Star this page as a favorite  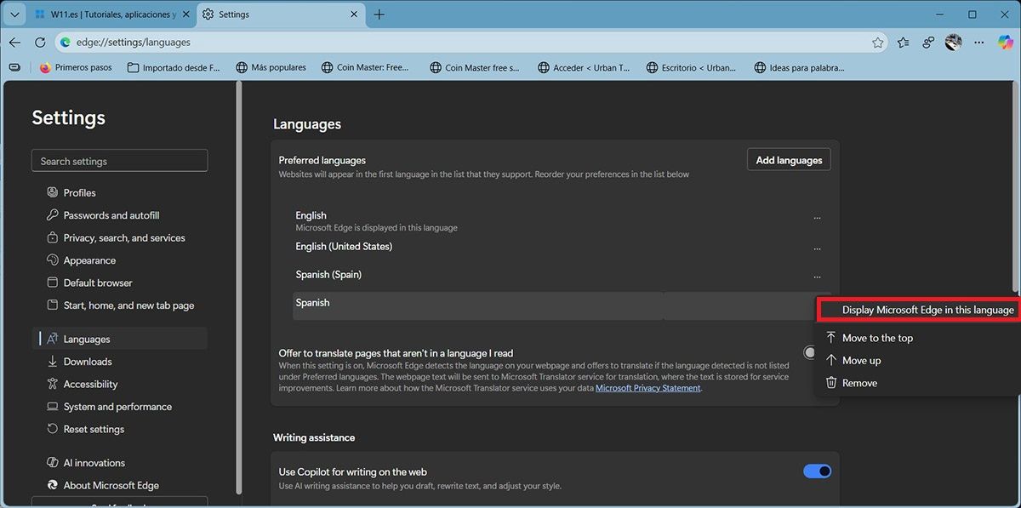tap(877, 42)
